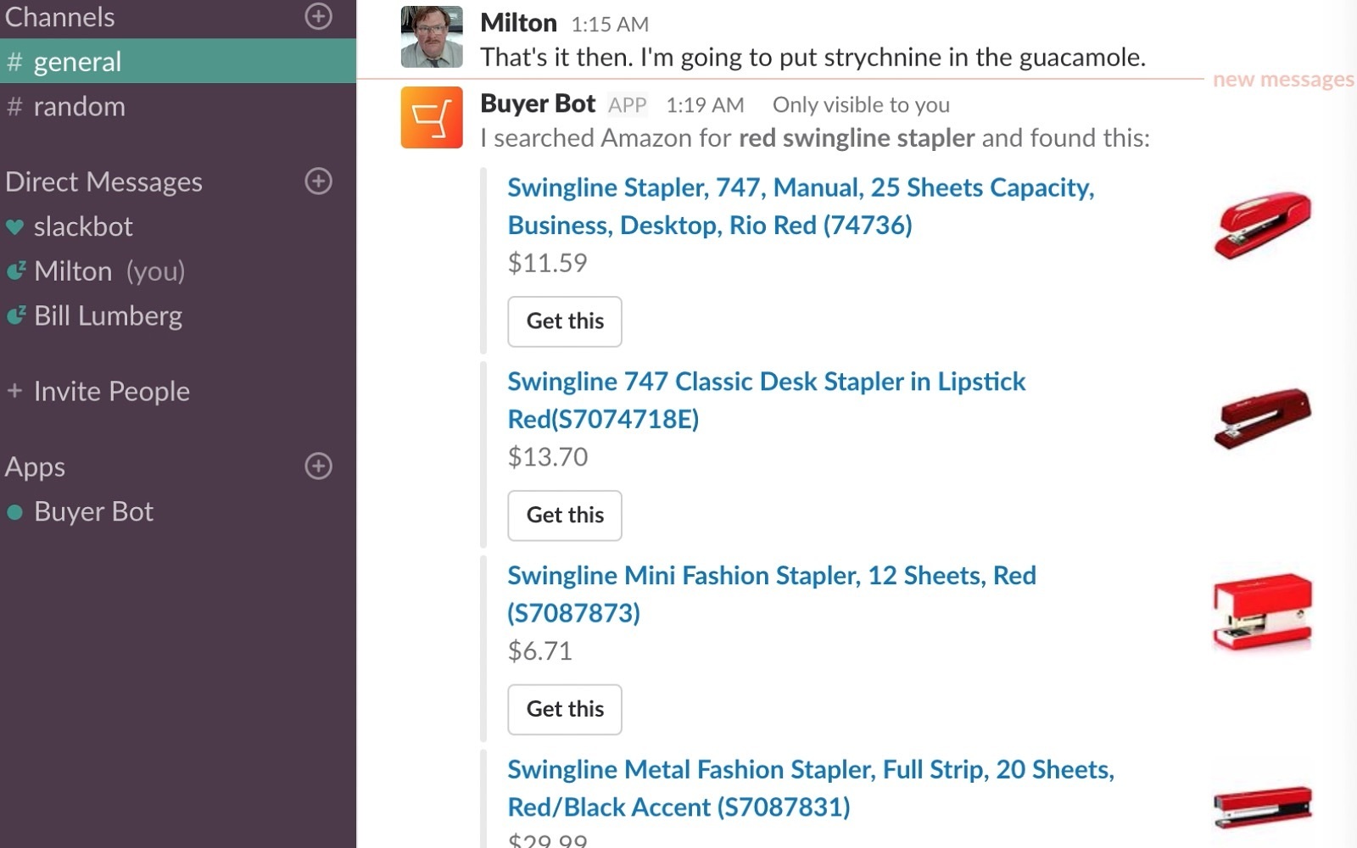Click the add Apps plus icon
The width and height of the screenshot is (1357, 848).
(x=318, y=466)
